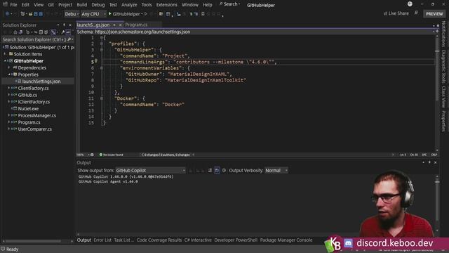Click the lightbulb quick action on line 5
This screenshot has height=253, width=449.
coord(96,61)
